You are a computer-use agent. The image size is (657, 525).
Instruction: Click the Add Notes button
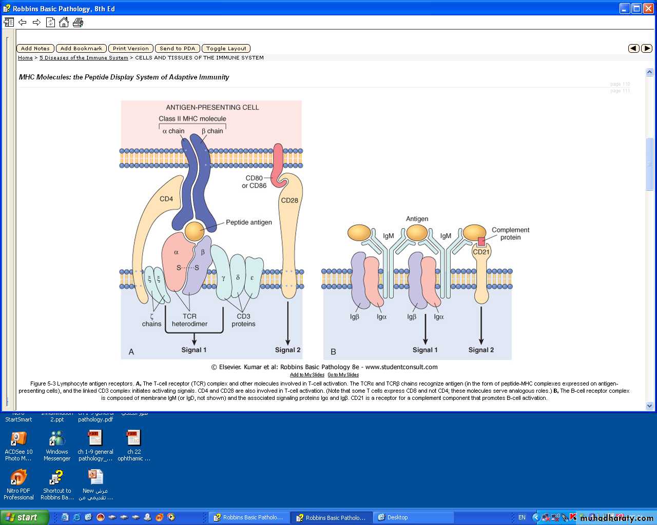pos(35,48)
